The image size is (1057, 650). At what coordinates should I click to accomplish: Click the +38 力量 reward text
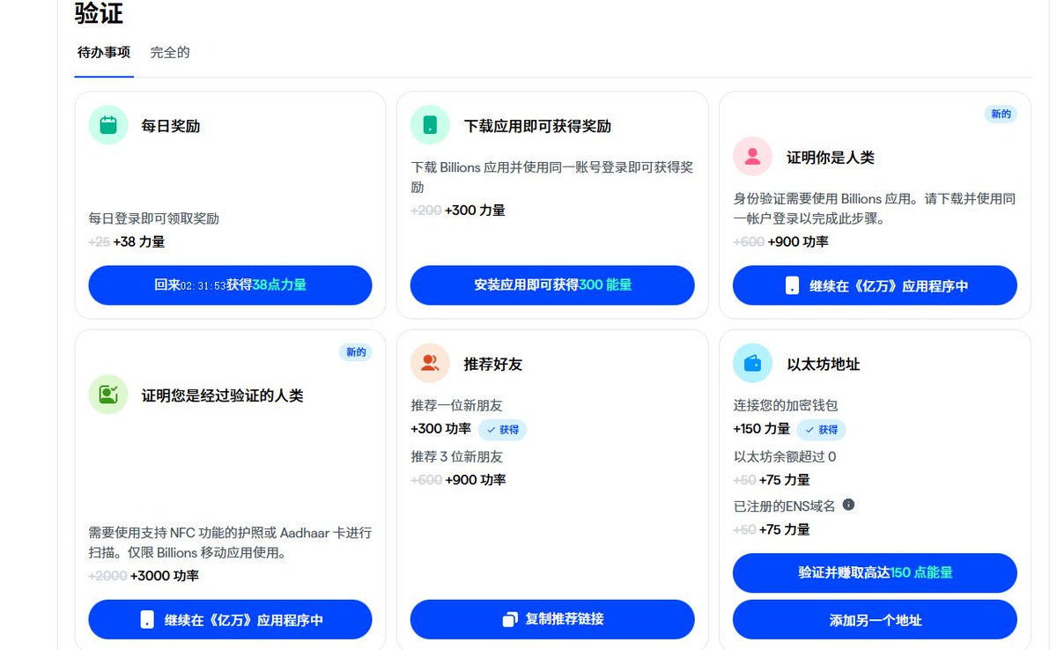pyautogui.click(x=139, y=241)
